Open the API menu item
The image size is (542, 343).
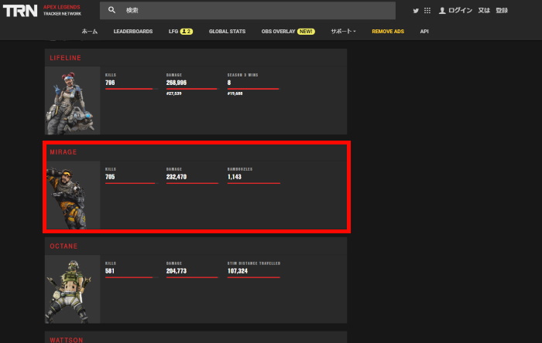(x=424, y=32)
